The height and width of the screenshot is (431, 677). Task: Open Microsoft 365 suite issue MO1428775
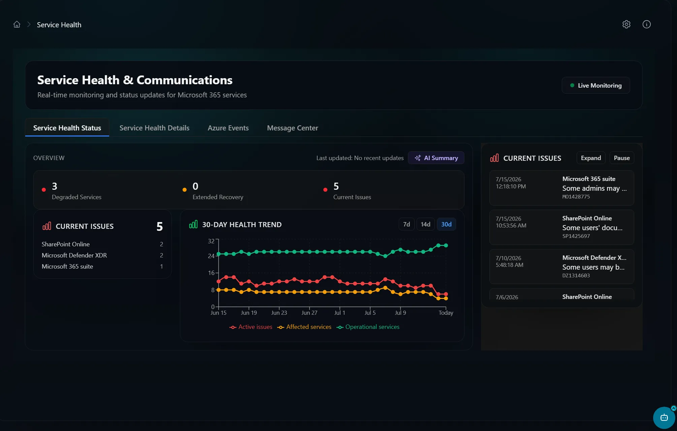(x=561, y=188)
